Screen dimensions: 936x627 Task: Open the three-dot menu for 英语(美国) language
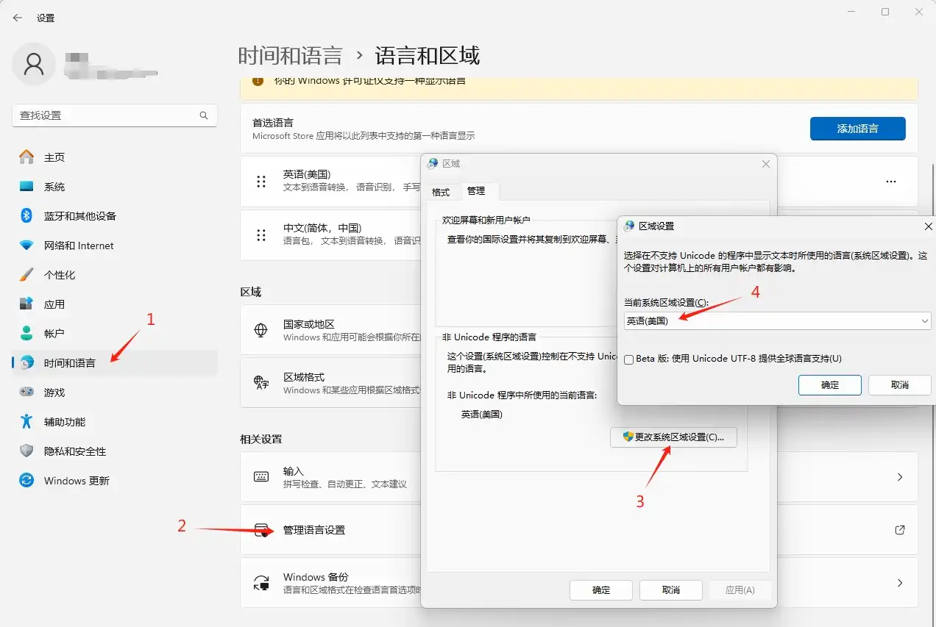891,181
